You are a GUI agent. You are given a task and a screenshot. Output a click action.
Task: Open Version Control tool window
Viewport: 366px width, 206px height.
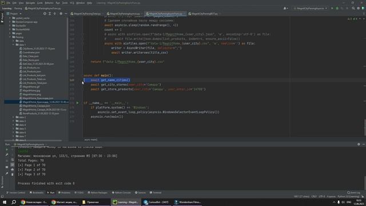[x=15, y=193]
